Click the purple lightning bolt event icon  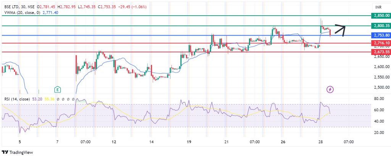[330, 89]
